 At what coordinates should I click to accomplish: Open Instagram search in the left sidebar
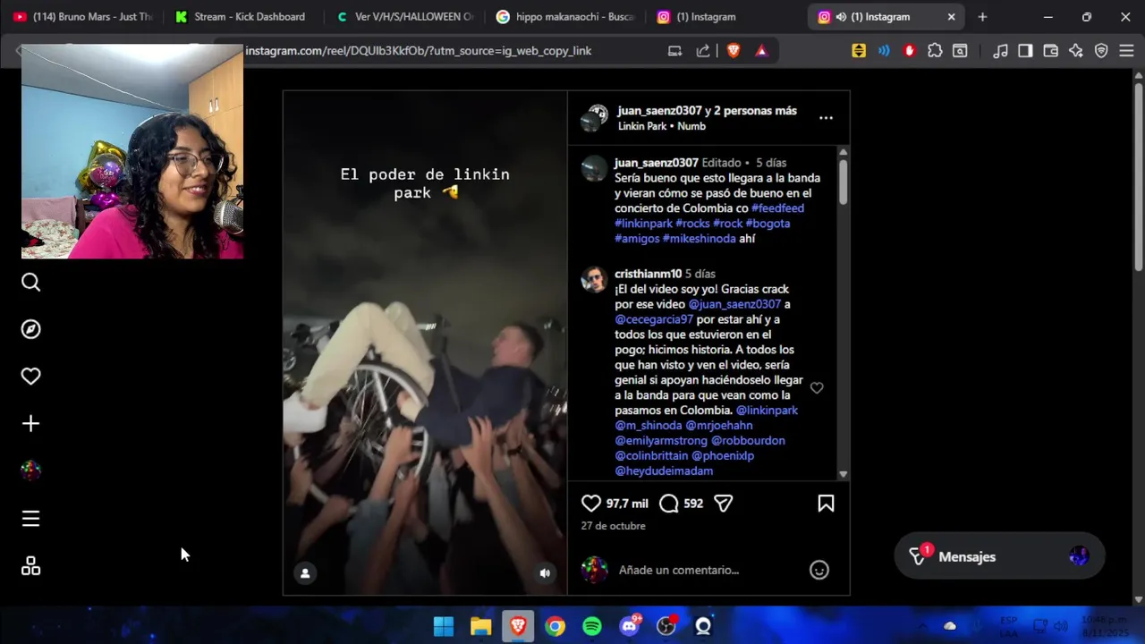coord(30,283)
